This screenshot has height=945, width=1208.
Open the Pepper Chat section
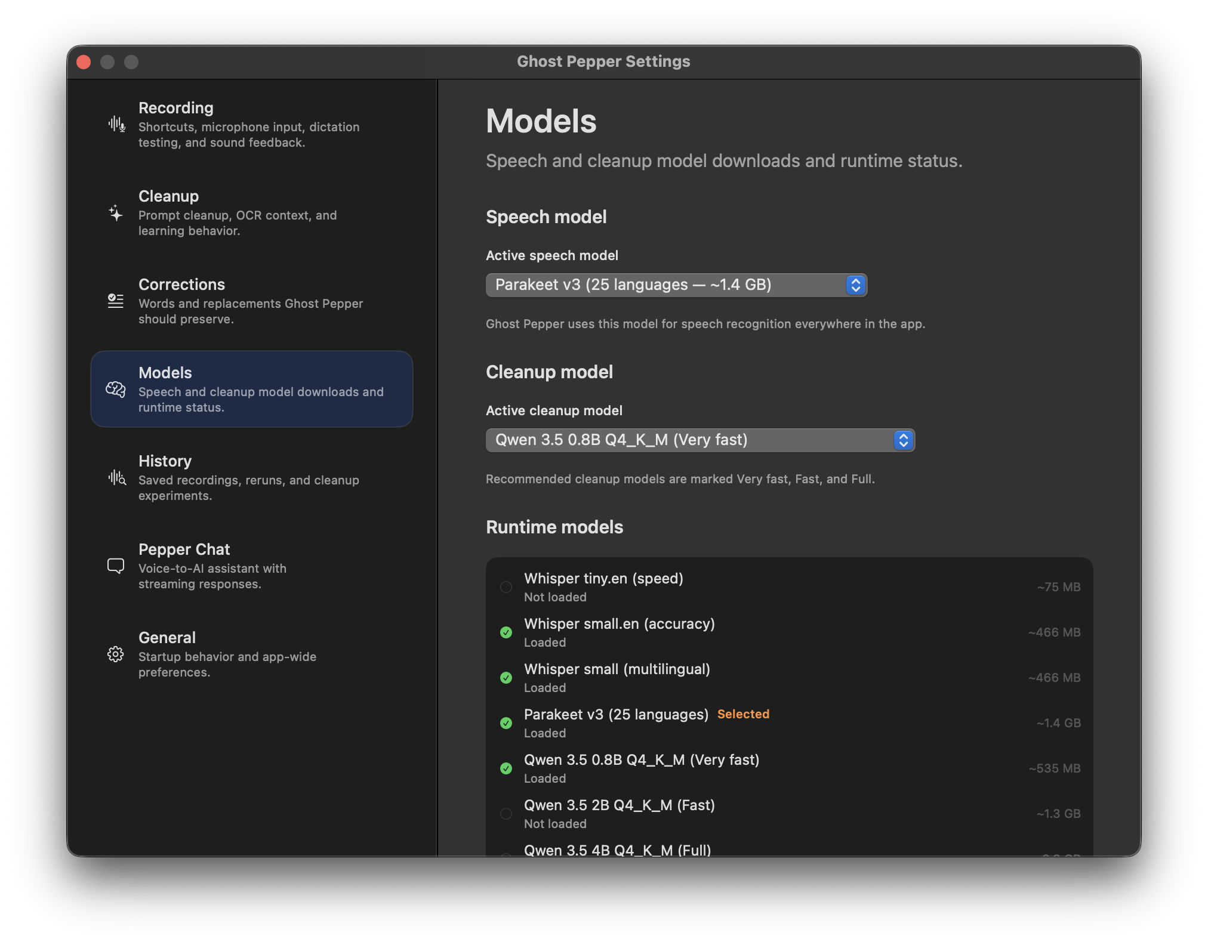[252, 566]
